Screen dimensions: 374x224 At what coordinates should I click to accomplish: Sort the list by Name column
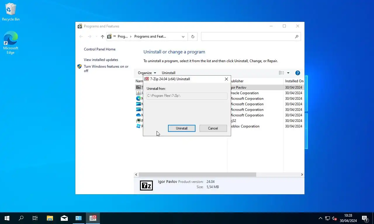coord(139,81)
